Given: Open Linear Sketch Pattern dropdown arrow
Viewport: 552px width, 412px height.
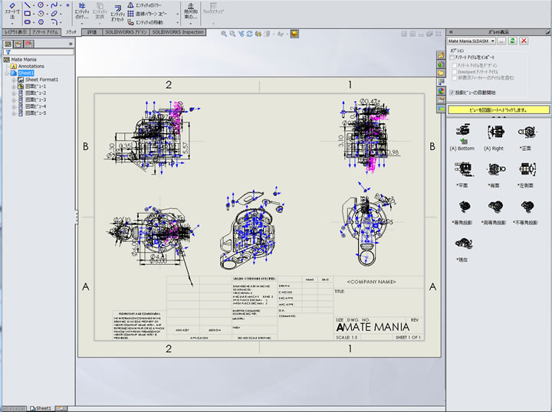Looking at the screenshot, I should [177, 14].
